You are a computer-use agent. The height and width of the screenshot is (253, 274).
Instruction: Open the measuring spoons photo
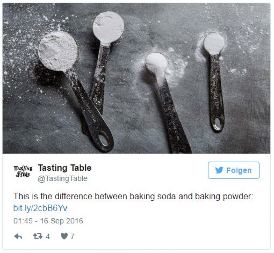click(136, 78)
